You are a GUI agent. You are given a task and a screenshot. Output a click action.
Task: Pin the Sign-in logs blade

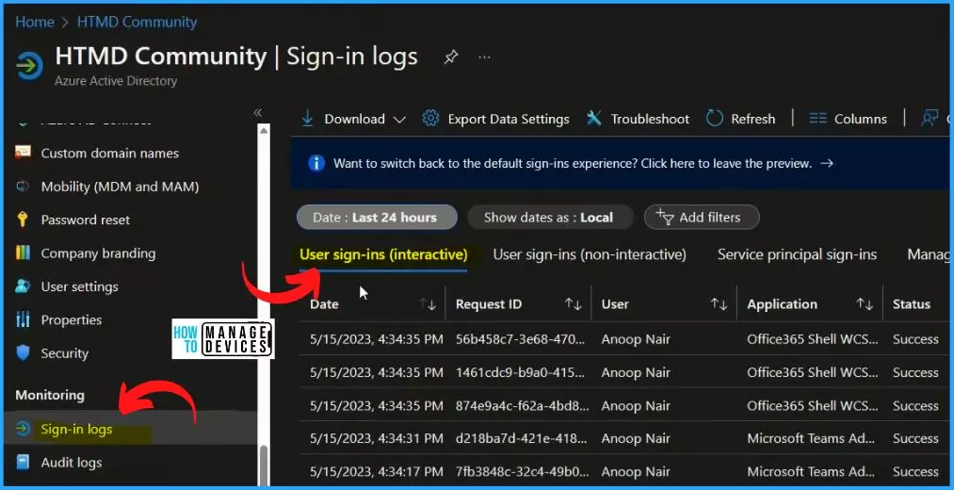point(450,57)
